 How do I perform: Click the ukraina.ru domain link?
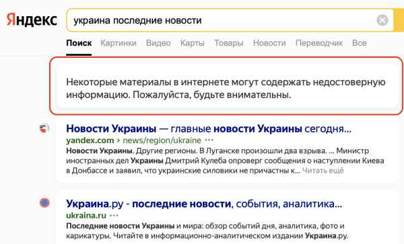click(86, 216)
